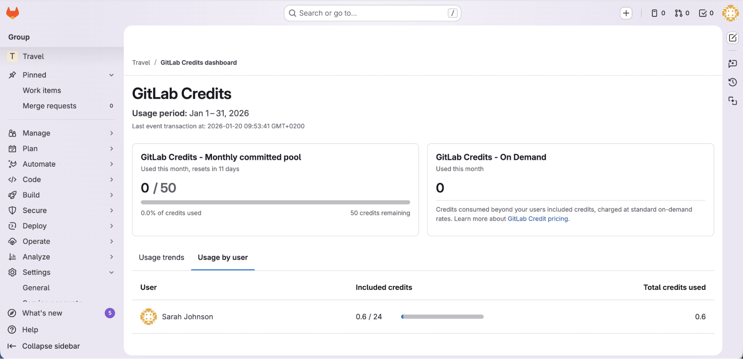Switch to the Usage trends tab

point(161,257)
